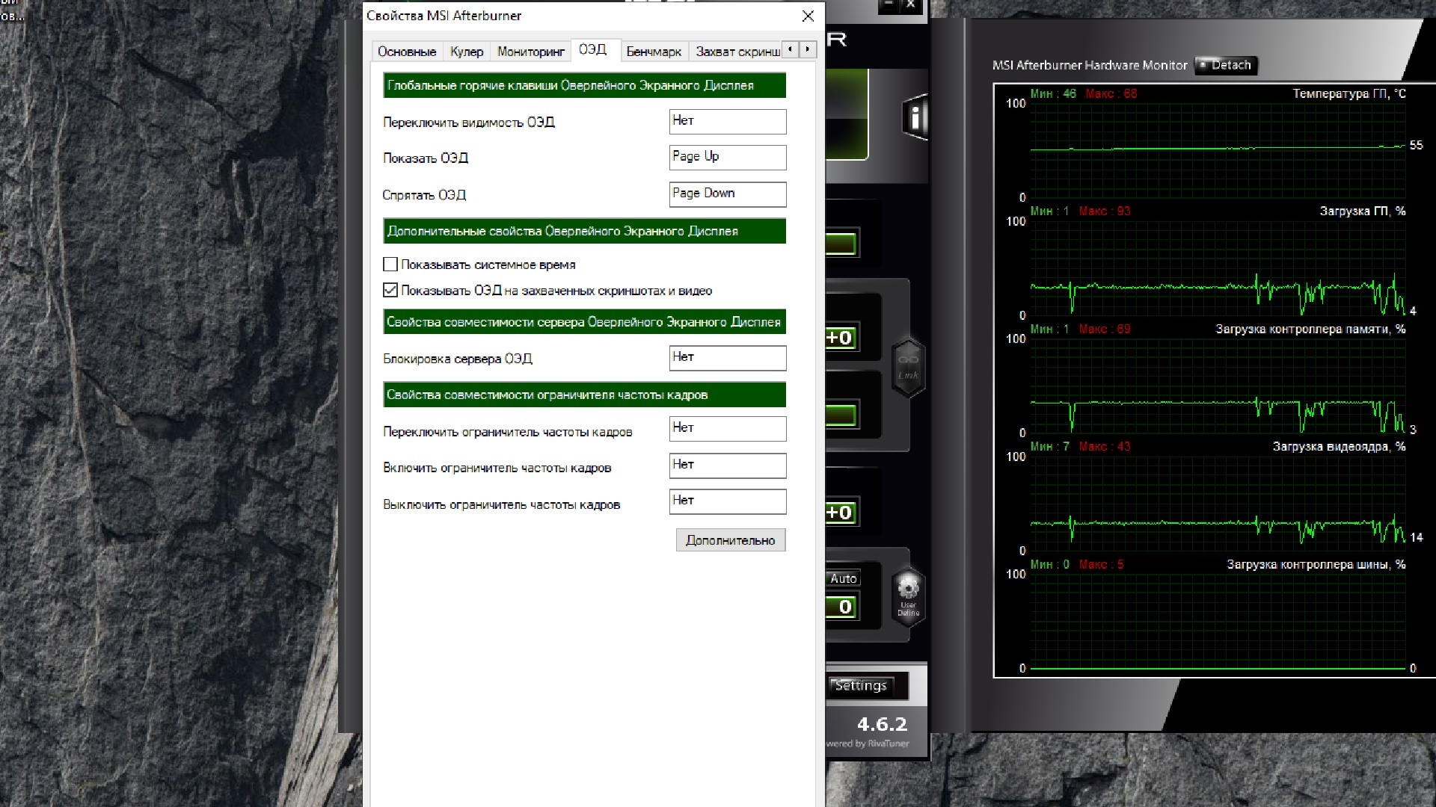Click the Показать ОЭД hotkey field

pos(727,157)
